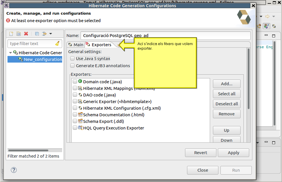This screenshot has height=182, width=282.
Task: Click the Domain code green class icon
Action: coord(80,81)
